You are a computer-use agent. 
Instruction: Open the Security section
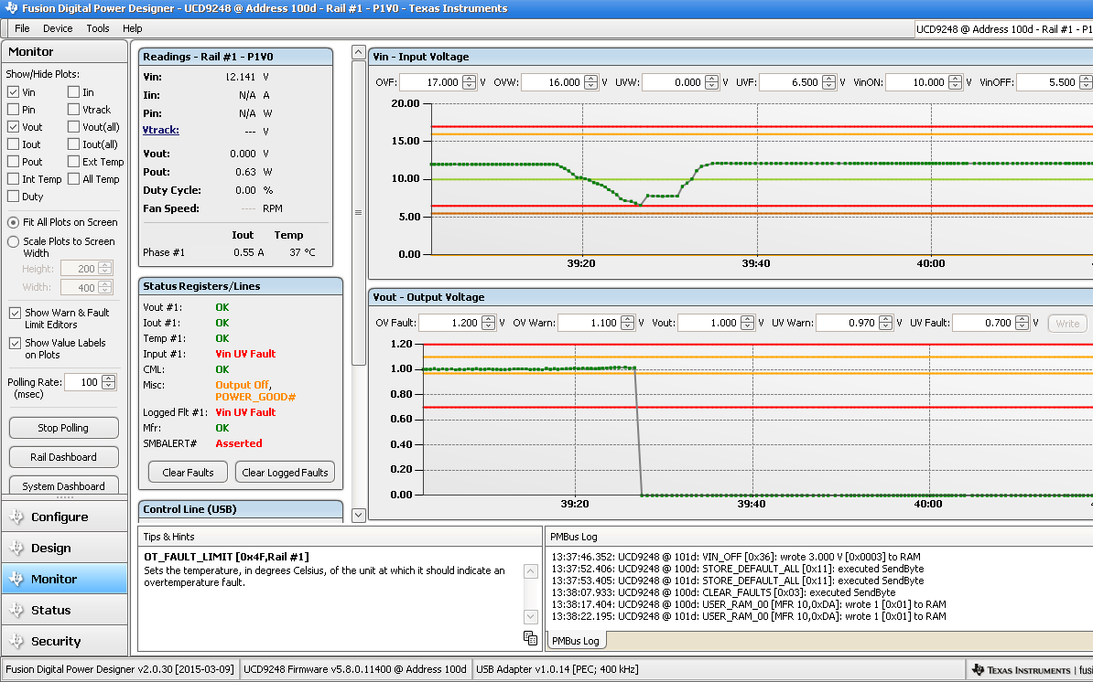tap(65, 642)
